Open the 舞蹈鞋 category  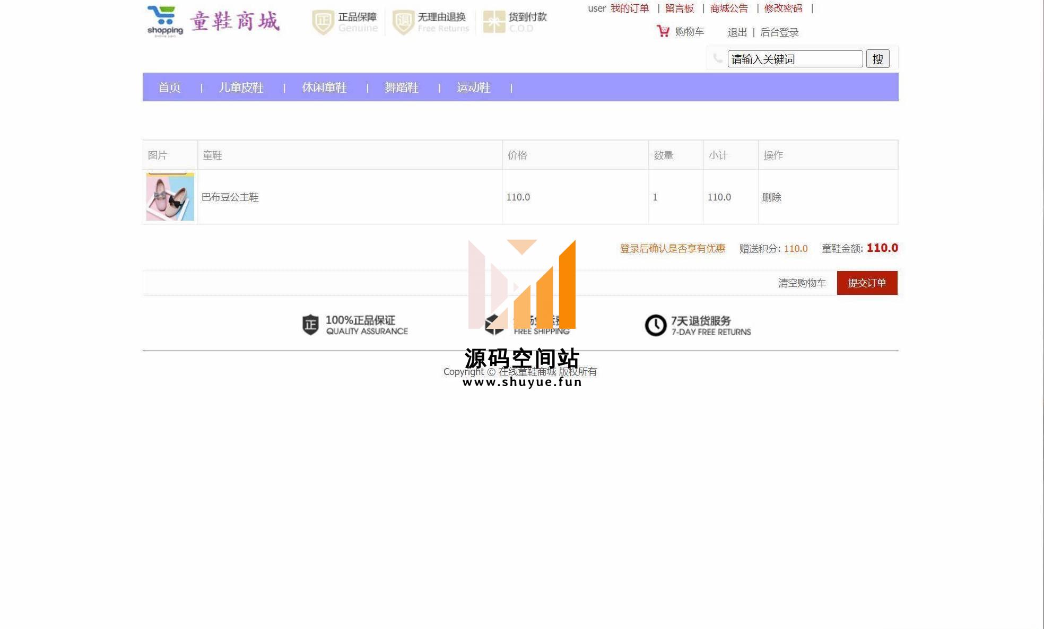pyautogui.click(x=402, y=88)
